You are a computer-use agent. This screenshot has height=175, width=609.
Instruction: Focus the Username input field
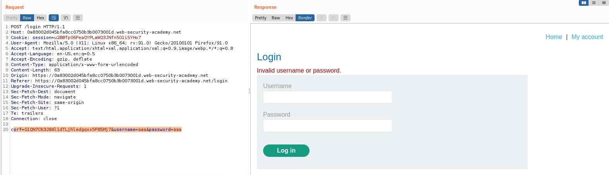[x=327, y=97]
